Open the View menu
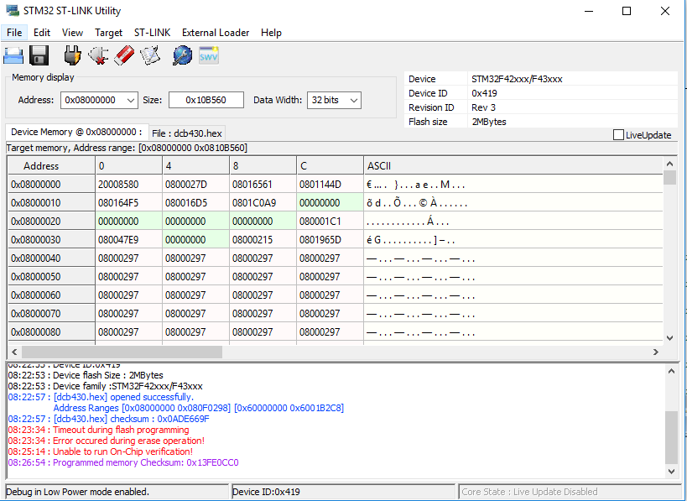Screen dimensions: 687x501 72,33
